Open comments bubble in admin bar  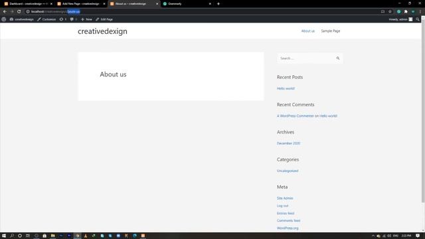pyautogui.click(x=74, y=19)
